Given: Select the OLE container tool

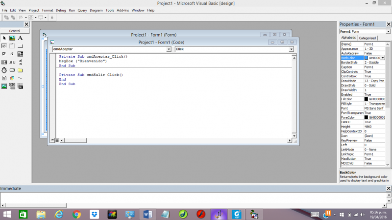Looking at the screenshot, I should (x=20, y=87).
